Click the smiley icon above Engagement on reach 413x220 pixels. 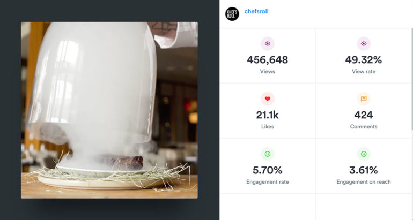[x=364, y=154]
